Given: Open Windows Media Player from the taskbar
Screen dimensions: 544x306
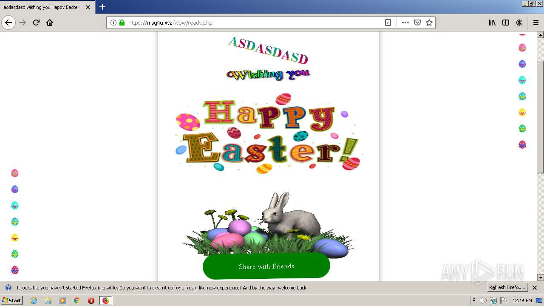Looking at the screenshot, I should pyautogui.click(x=62, y=300).
